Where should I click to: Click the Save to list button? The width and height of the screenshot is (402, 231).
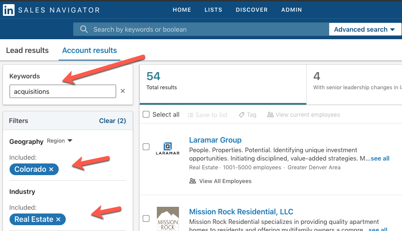tap(208, 115)
